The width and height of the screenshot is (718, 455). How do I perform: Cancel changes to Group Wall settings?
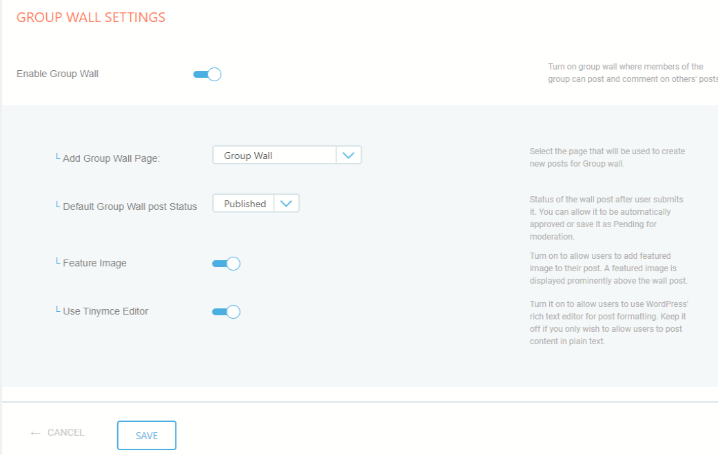(65, 432)
